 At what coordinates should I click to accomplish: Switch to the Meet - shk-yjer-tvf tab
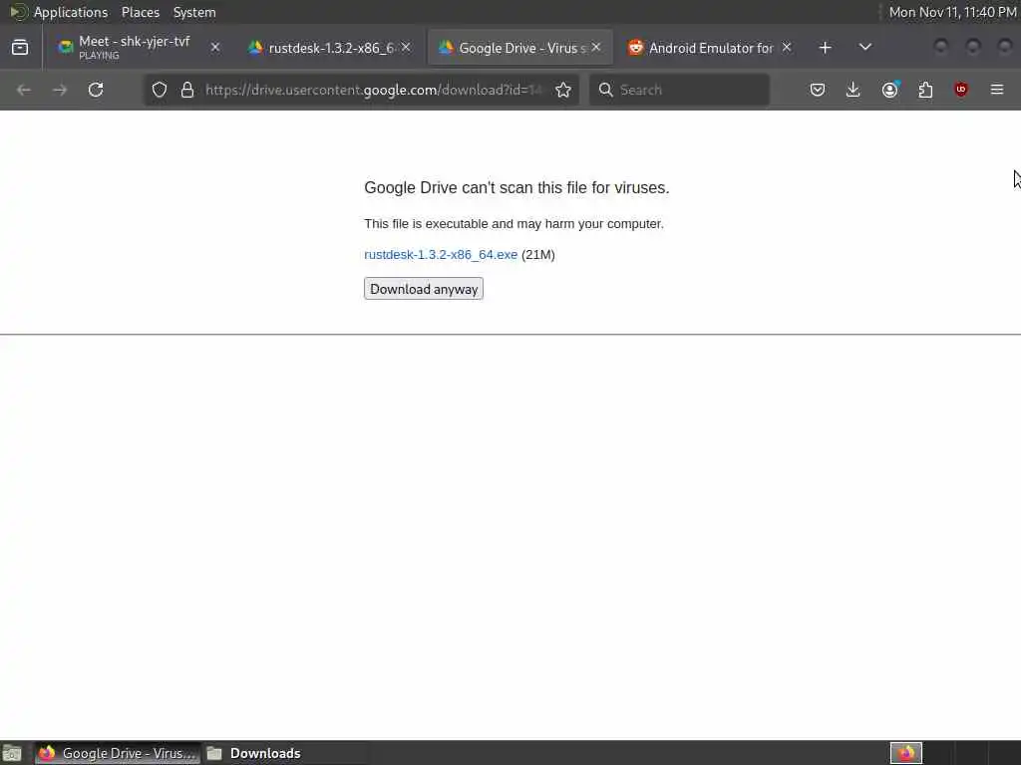click(134, 48)
